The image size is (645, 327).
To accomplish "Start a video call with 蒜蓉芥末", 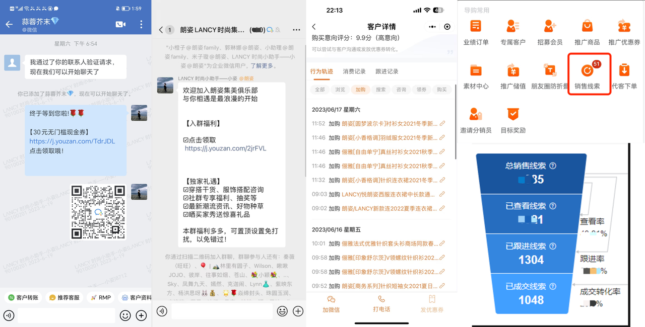I will coord(120,24).
